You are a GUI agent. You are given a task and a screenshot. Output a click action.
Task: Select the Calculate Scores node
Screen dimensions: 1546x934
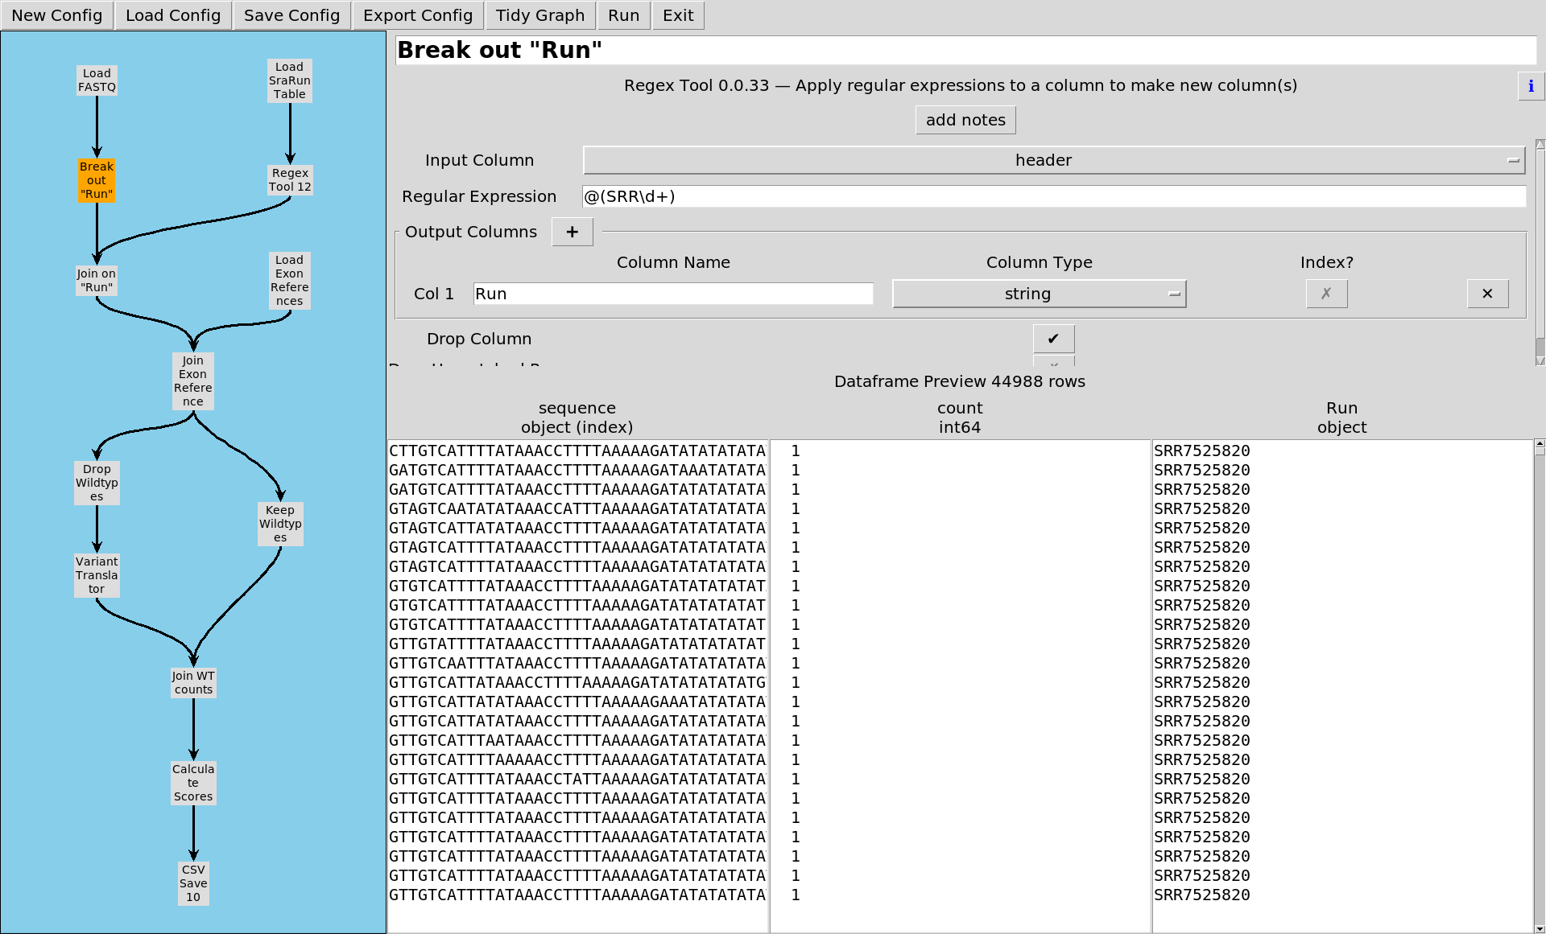pos(193,783)
